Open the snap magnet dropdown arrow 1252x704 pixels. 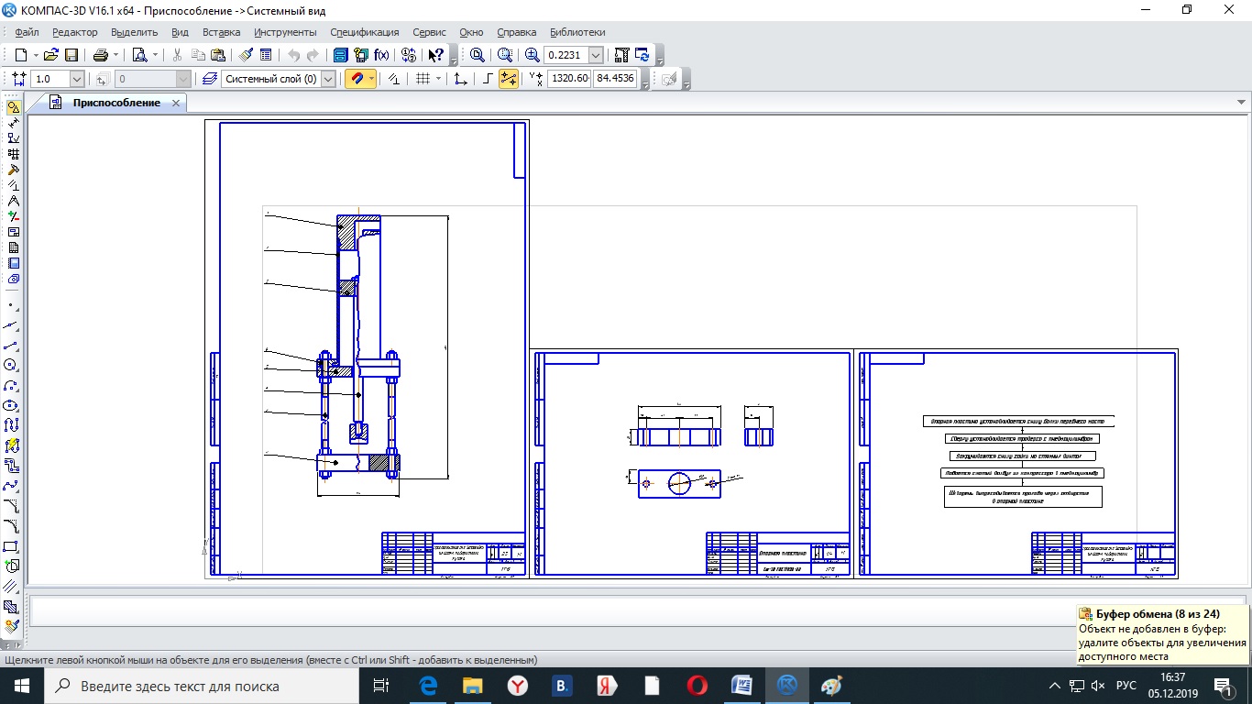tap(371, 79)
